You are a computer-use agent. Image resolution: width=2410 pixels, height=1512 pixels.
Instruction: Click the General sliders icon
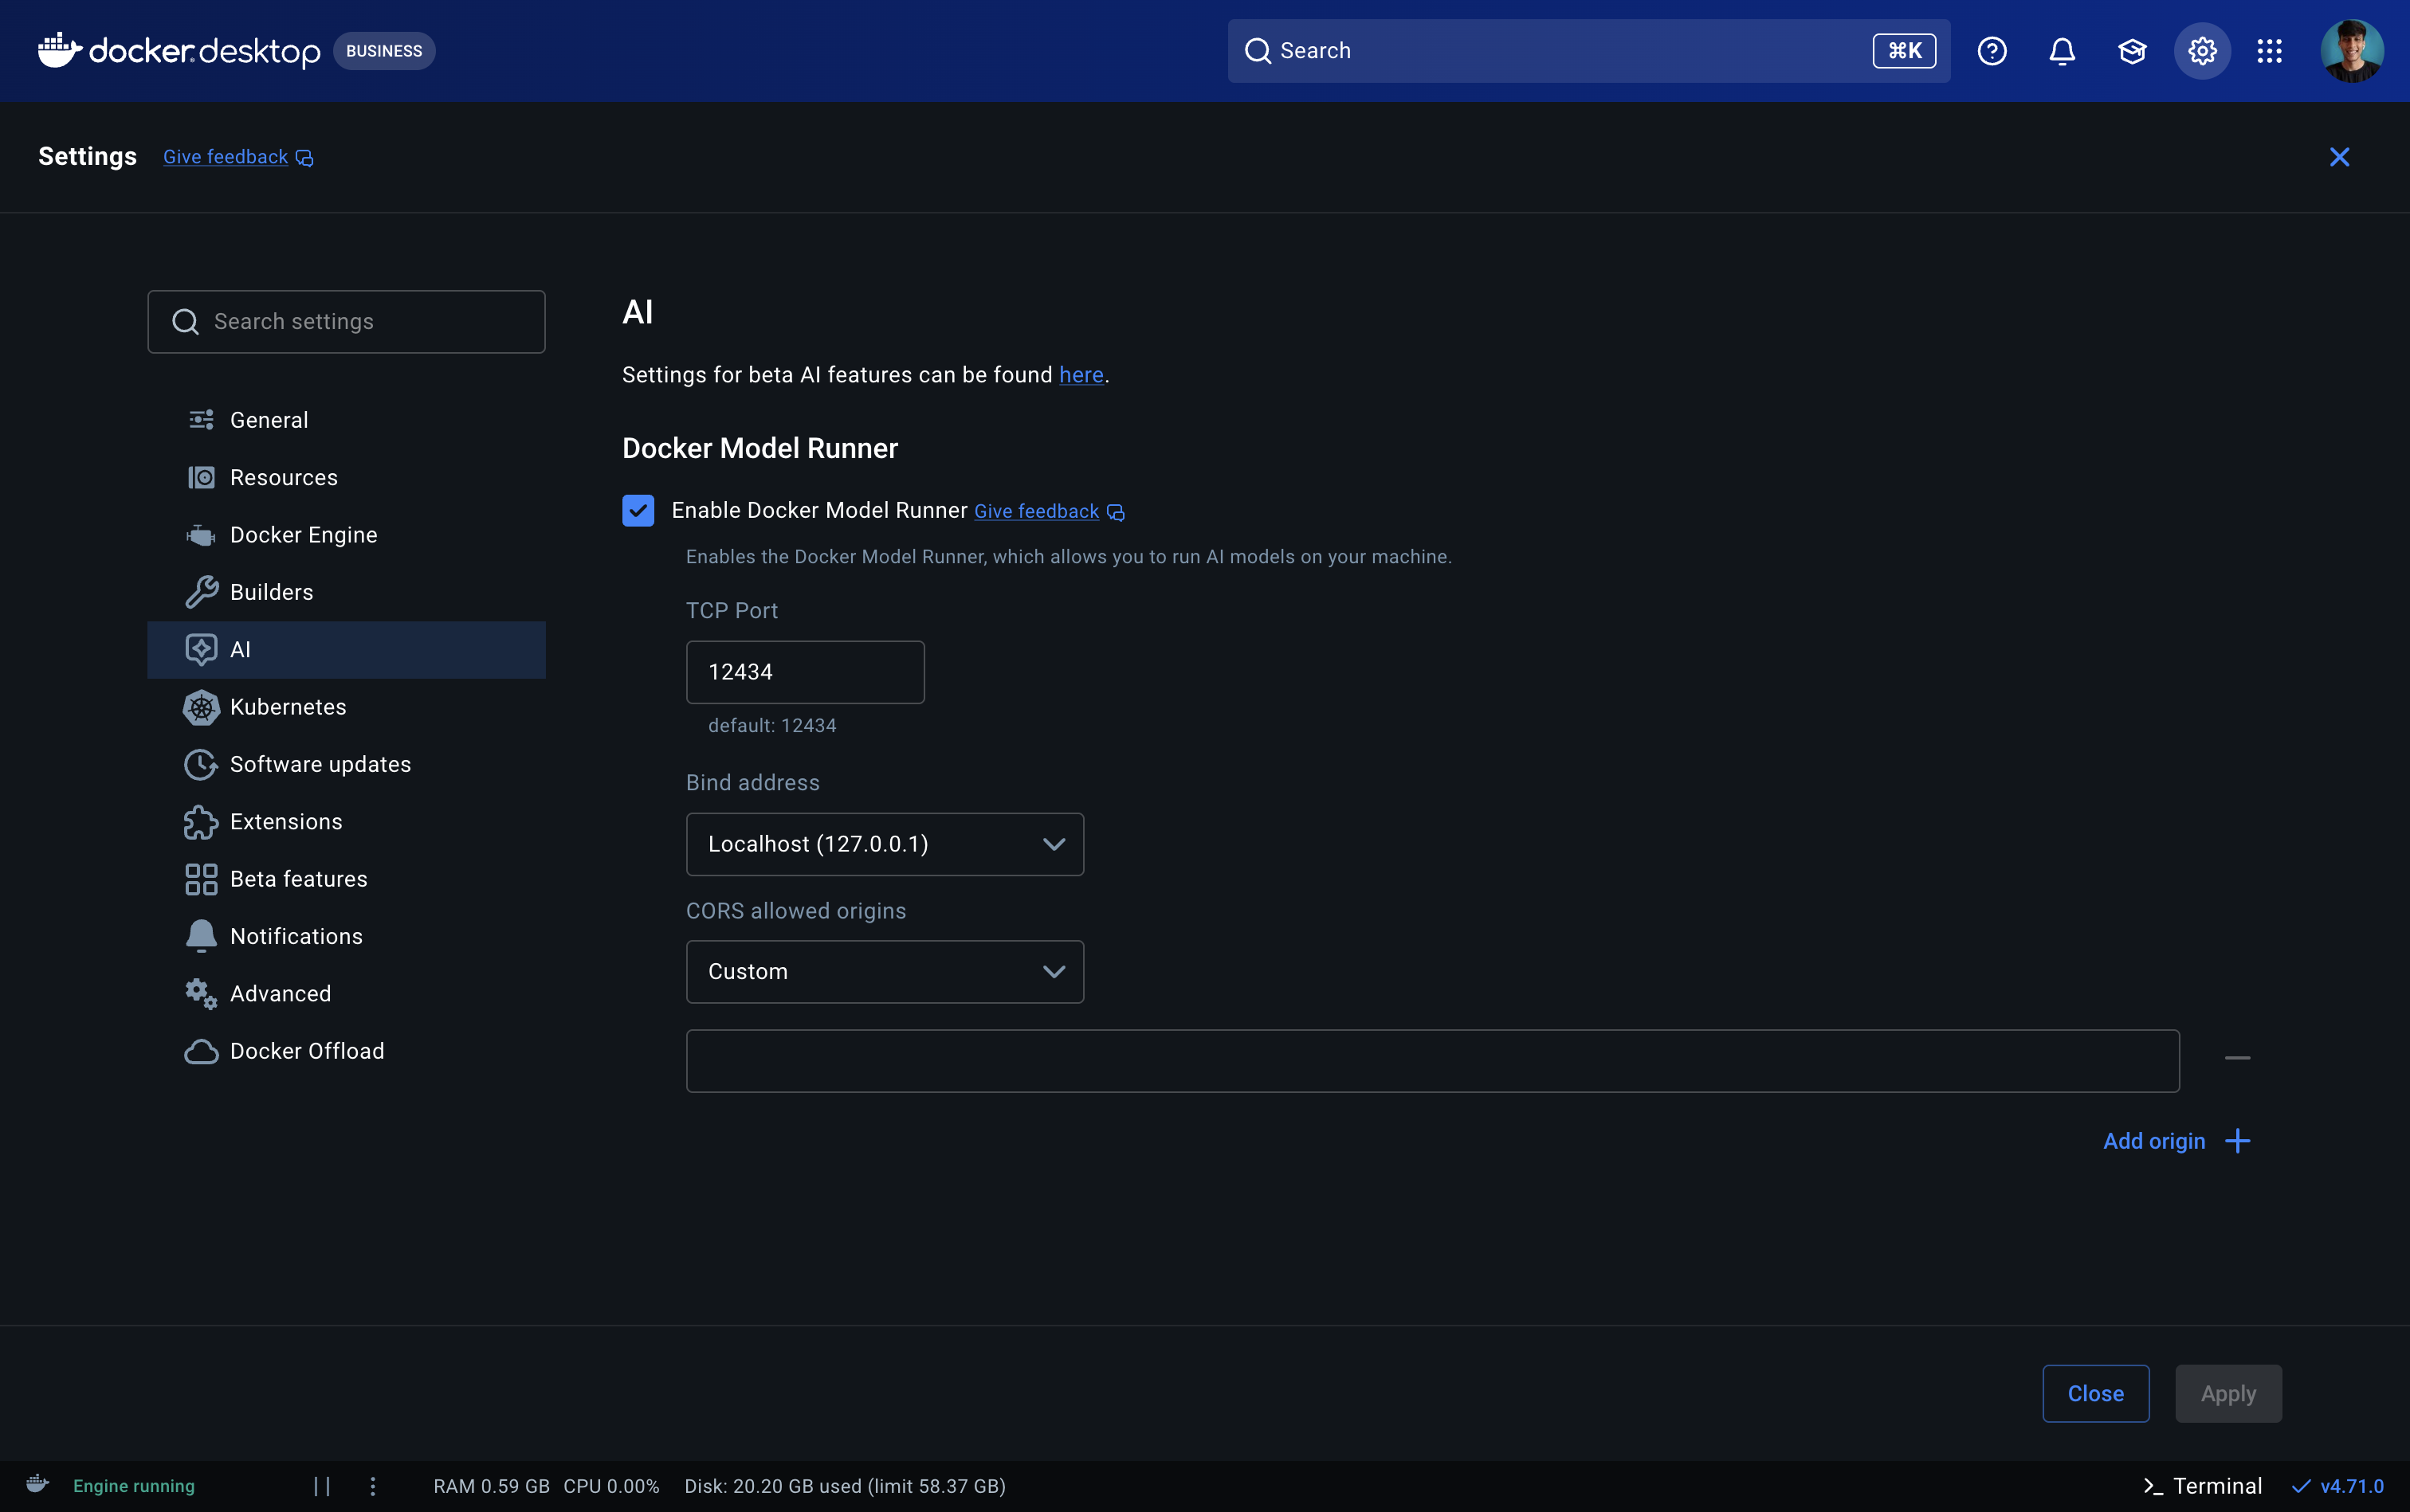(201, 420)
